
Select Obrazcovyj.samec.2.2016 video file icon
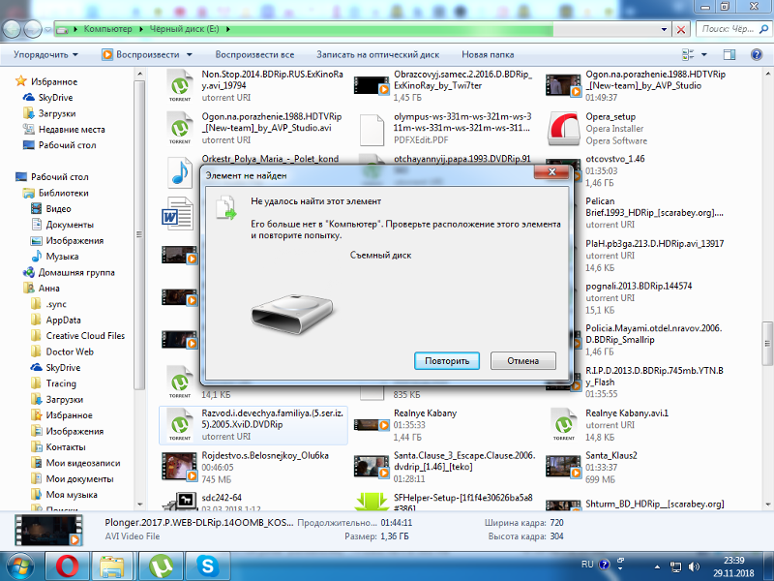coord(372,85)
